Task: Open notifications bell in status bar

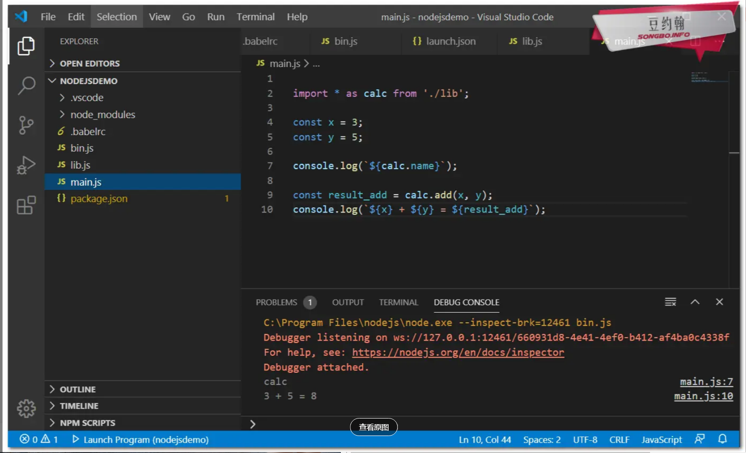Action: [x=722, y=439]
